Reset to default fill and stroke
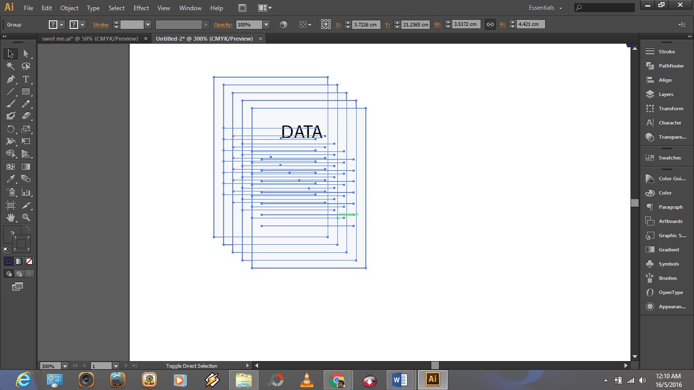Screen dimensions: 694x390 (x=6, y=249)
